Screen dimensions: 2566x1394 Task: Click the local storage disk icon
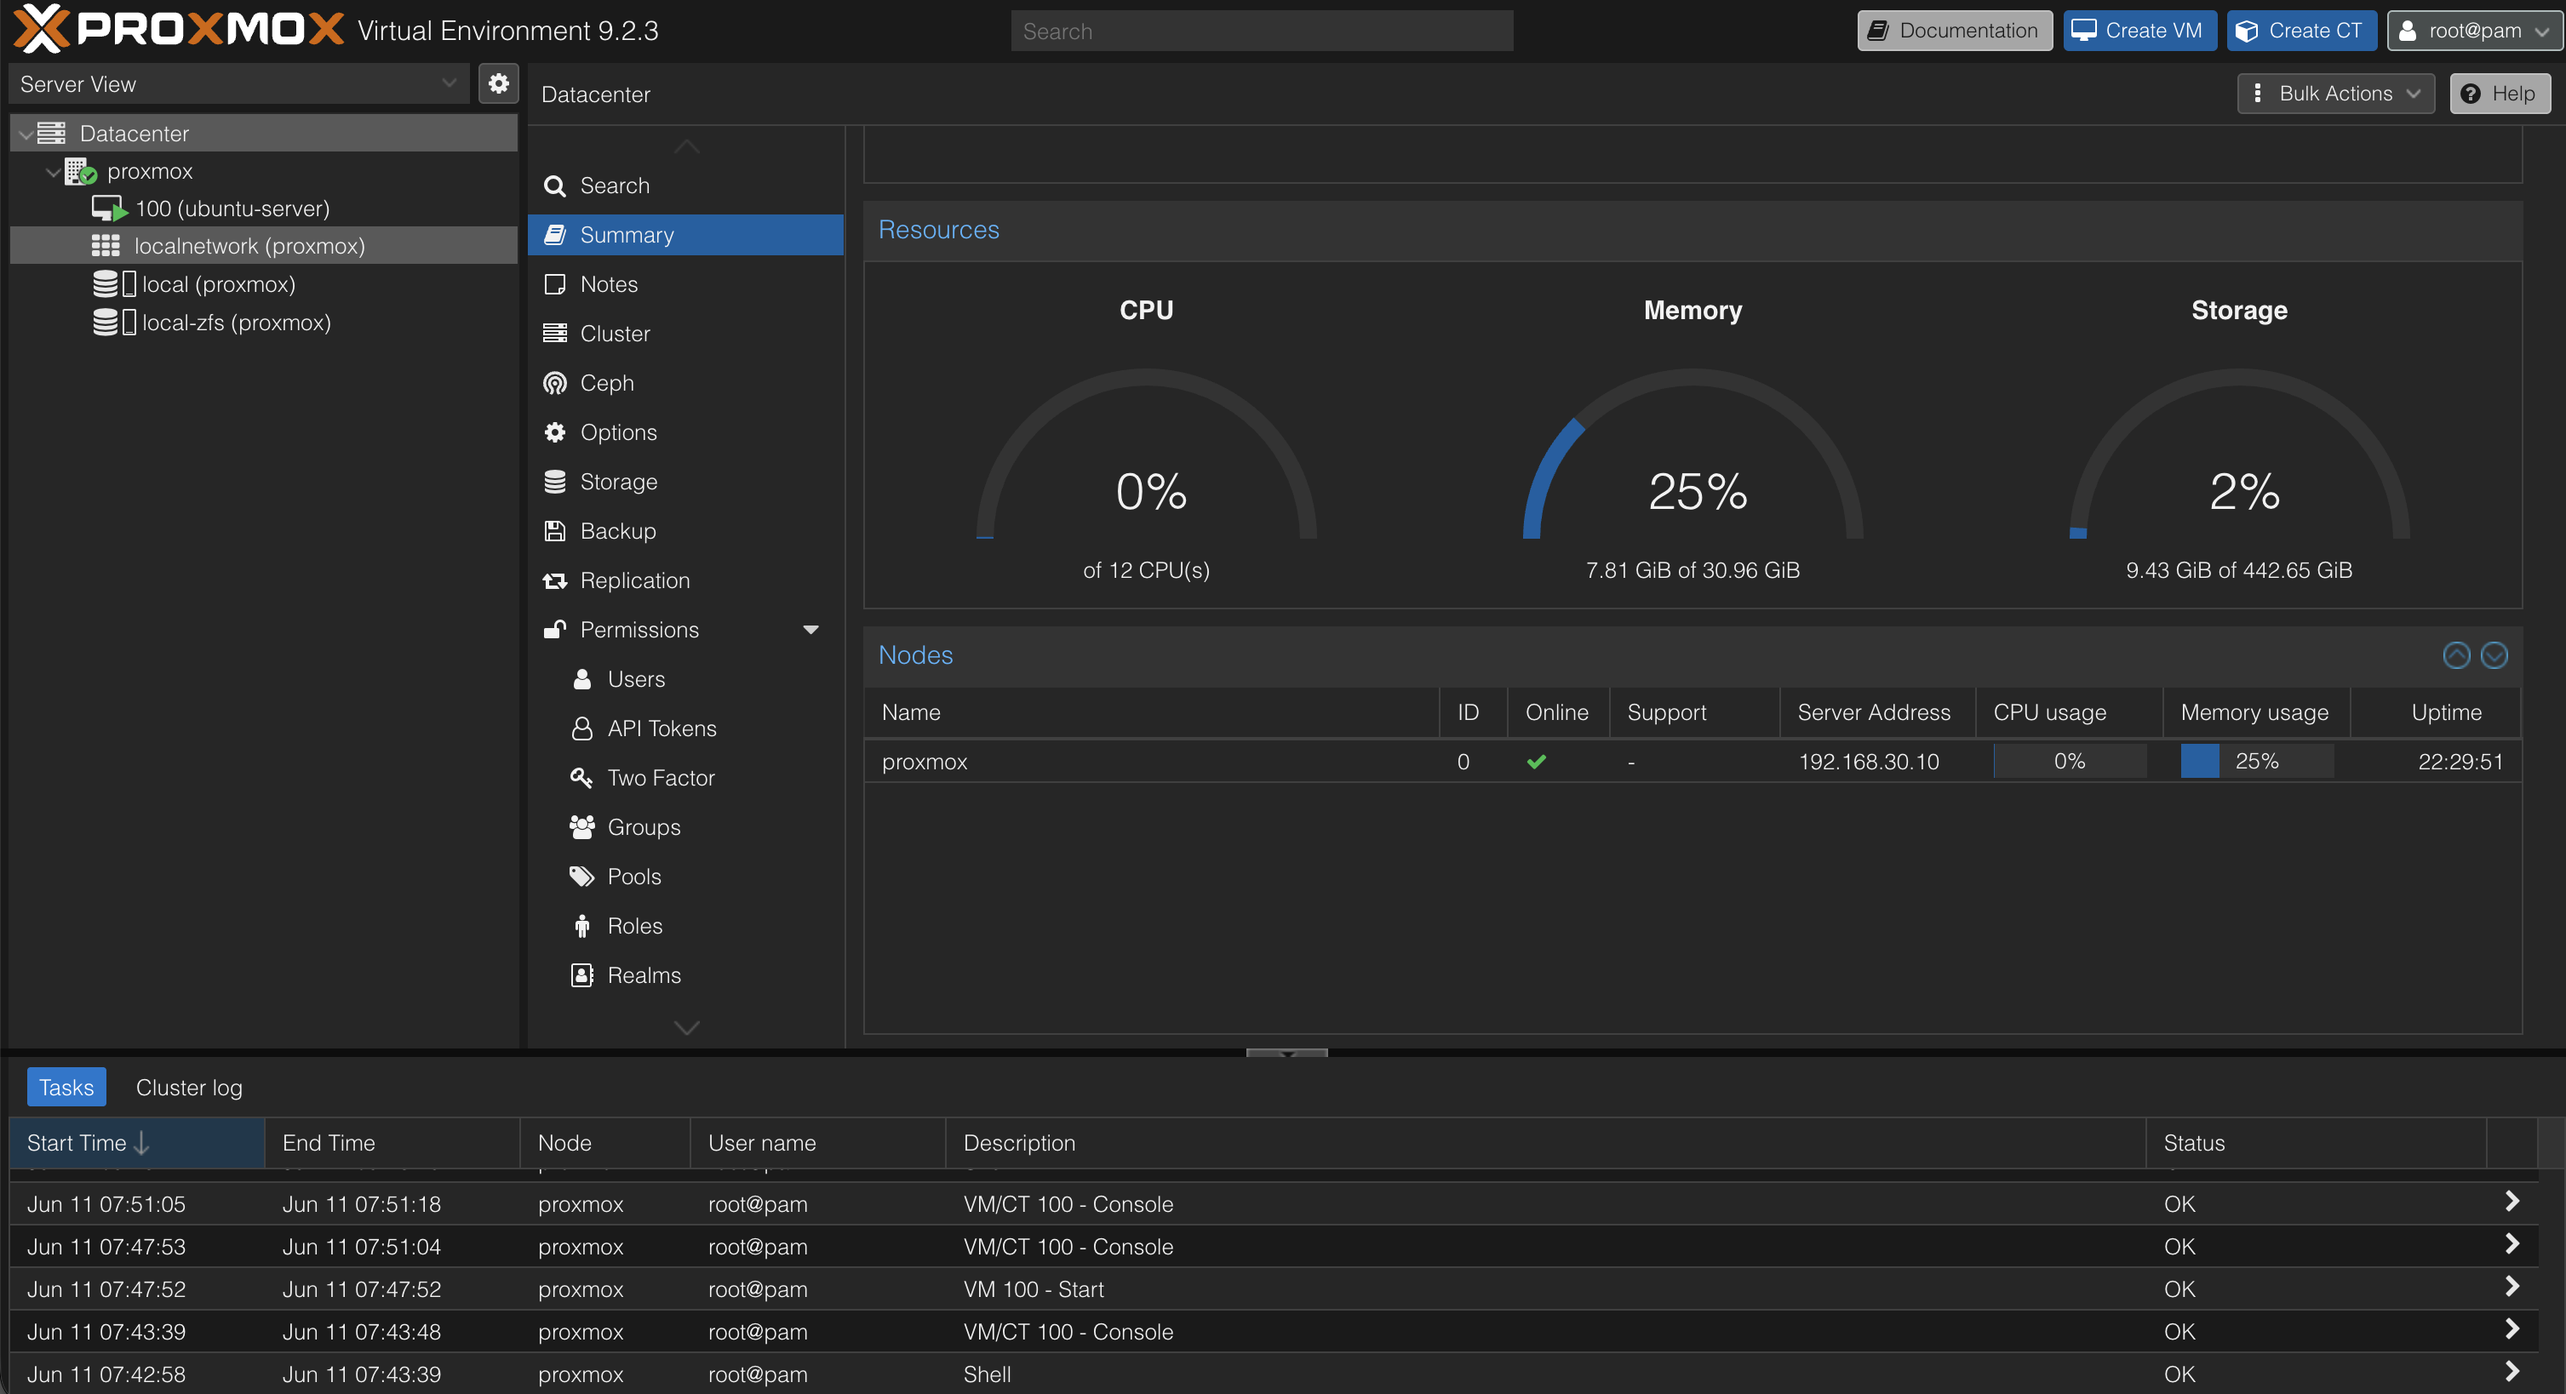click(x=113, y=285)
